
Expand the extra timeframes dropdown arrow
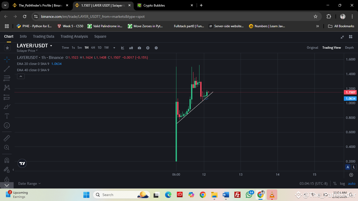click(x=114, y=48)
